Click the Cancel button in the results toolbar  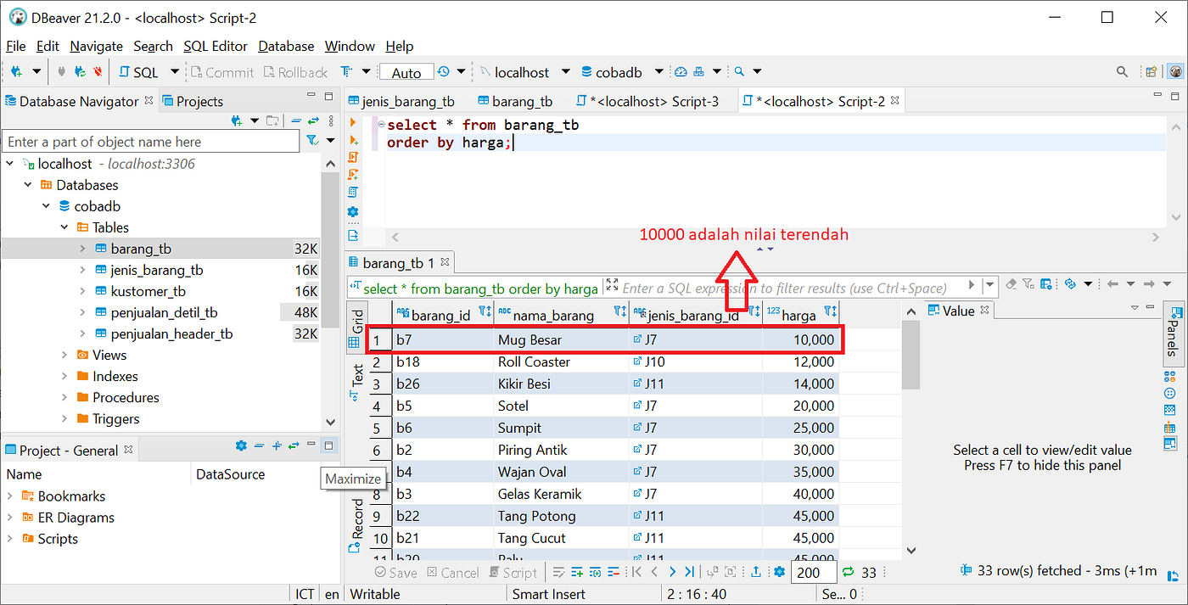pos(454,572)
